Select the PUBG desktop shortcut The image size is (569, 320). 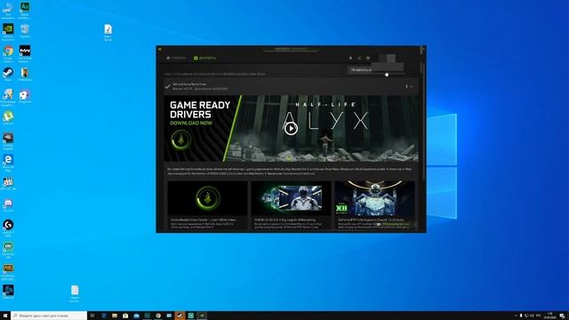point(8,272)
